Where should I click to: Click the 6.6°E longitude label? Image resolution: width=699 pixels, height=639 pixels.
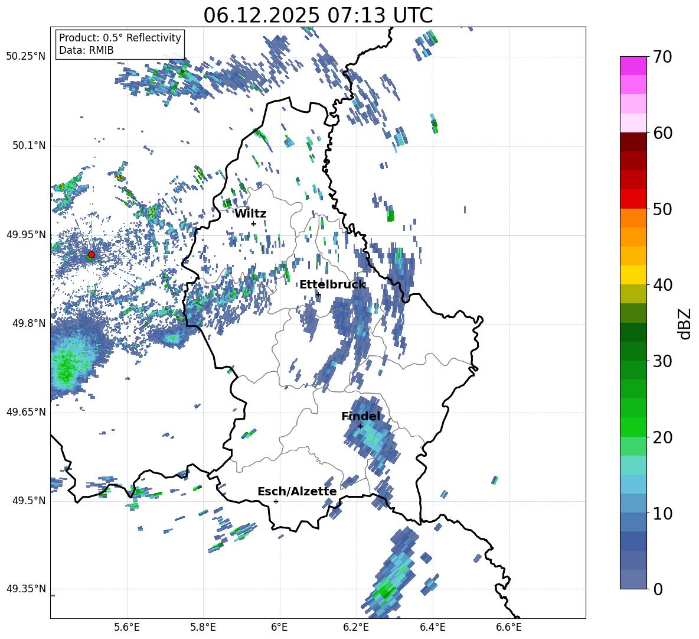509,627
